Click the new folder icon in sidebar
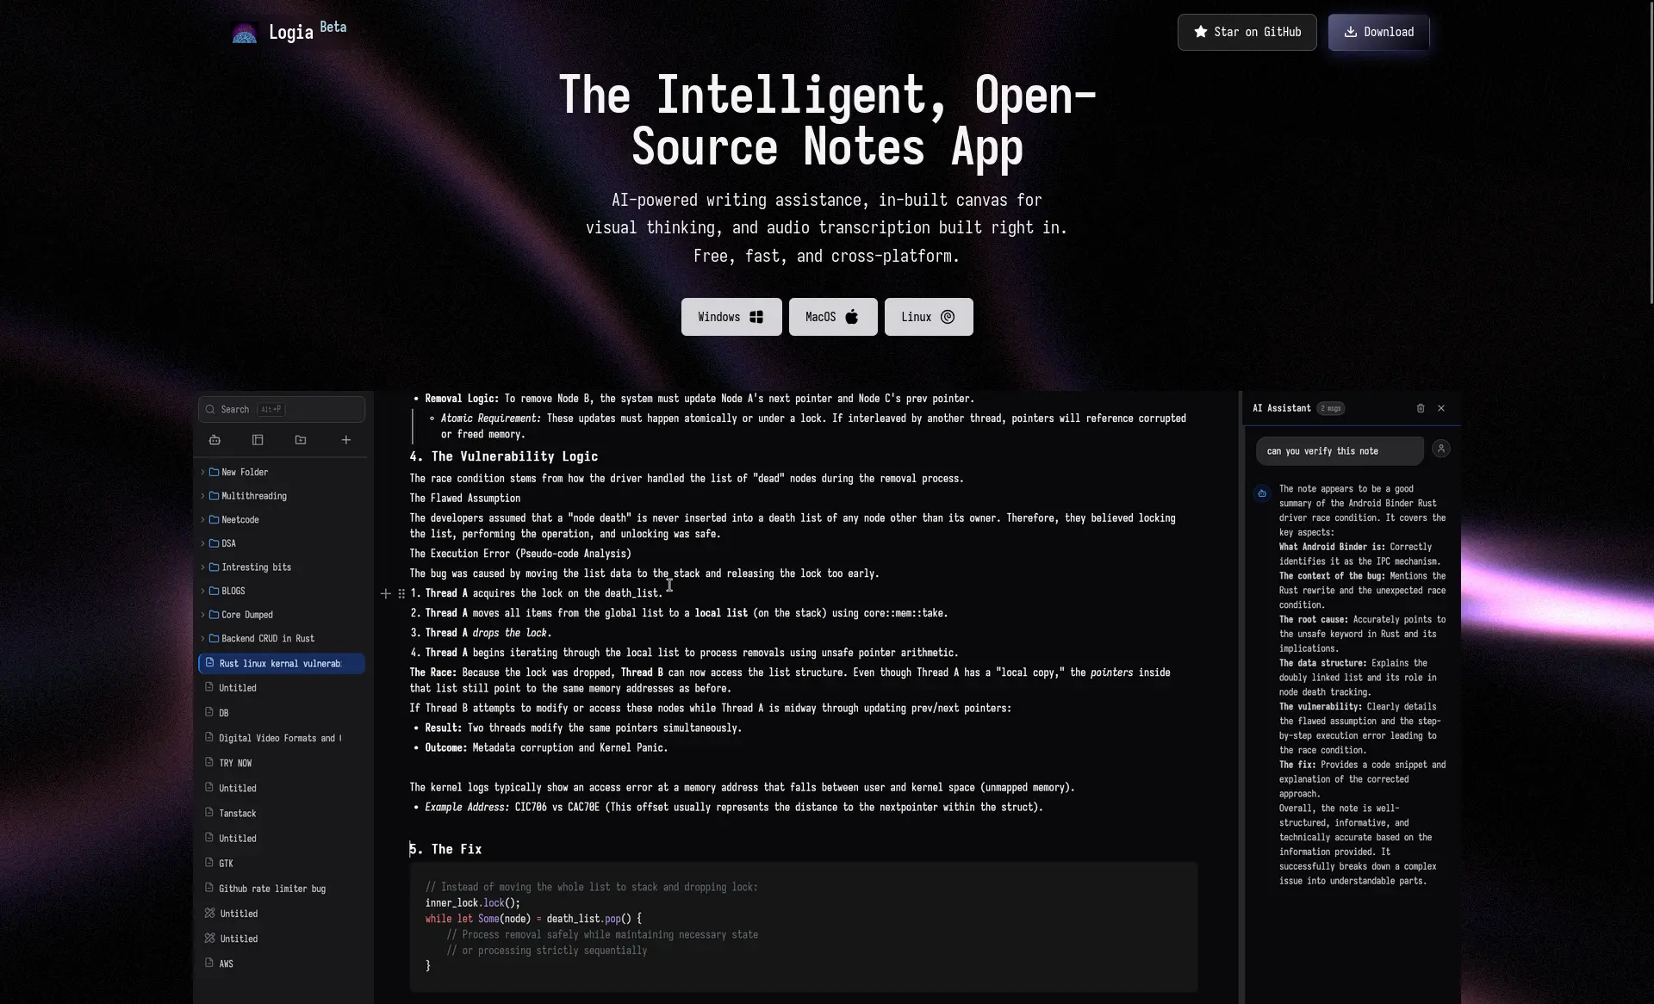This screenshot has width=1654, height=1004. [x=301, y=440]
